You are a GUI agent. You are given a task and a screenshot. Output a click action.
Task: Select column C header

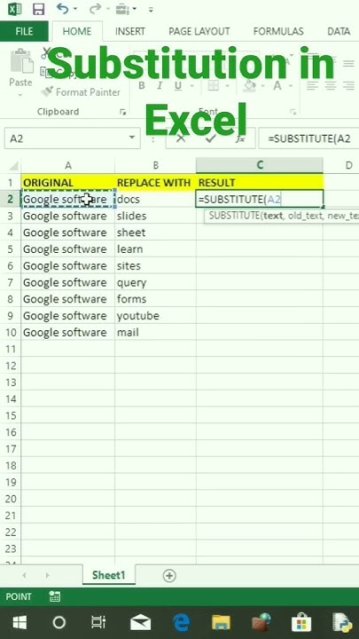pyautogui.click(x=260, y=165)
